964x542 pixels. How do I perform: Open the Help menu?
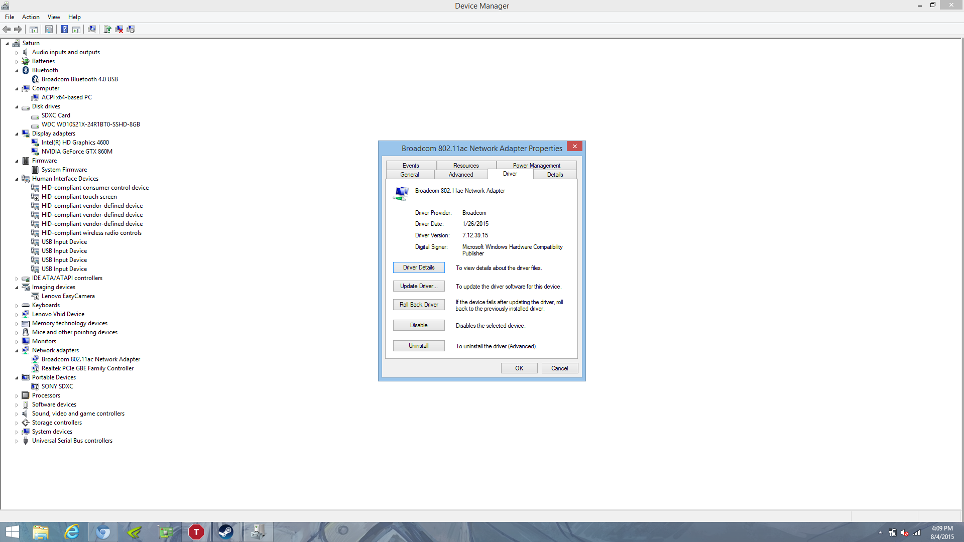(x=74, y=17)
